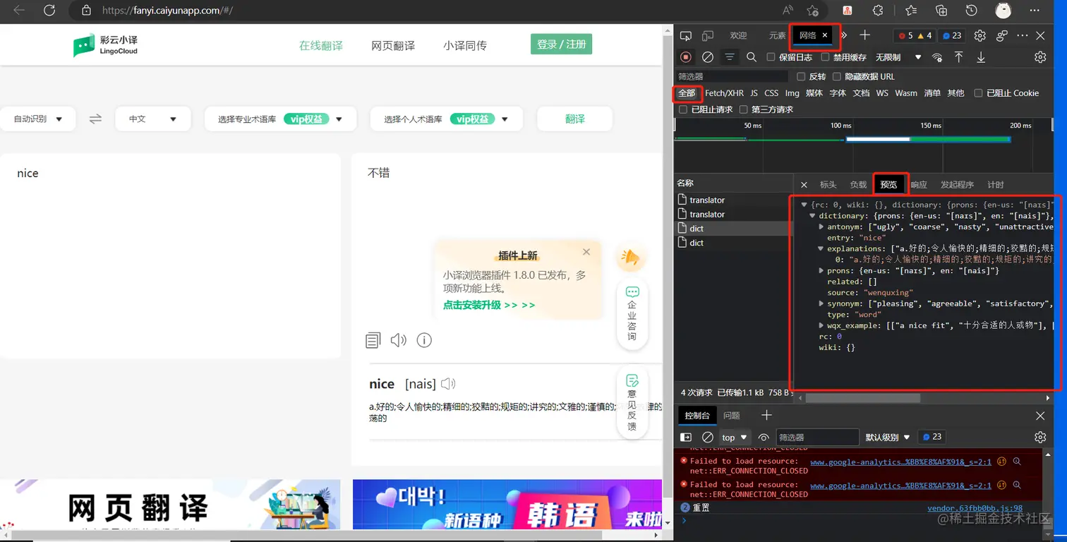Switch to the 元素 DevTools tab

[x=776, y=35]
